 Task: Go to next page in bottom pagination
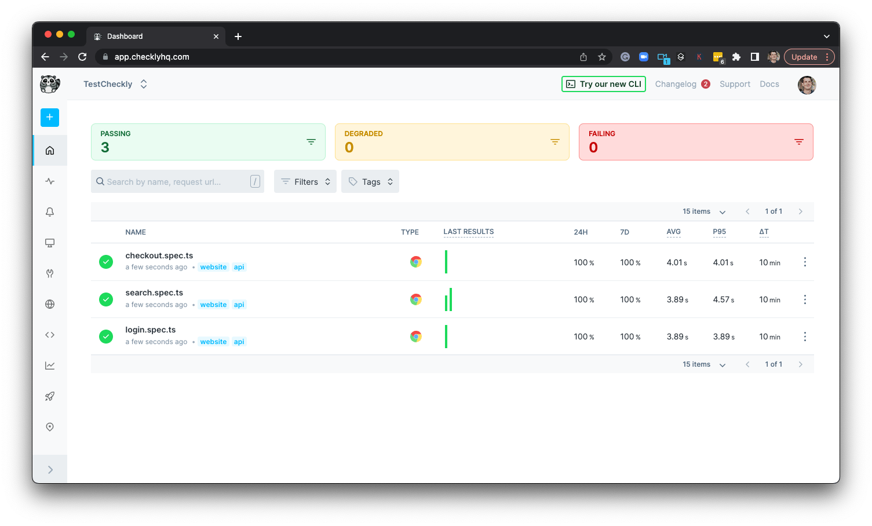(801, 364)
